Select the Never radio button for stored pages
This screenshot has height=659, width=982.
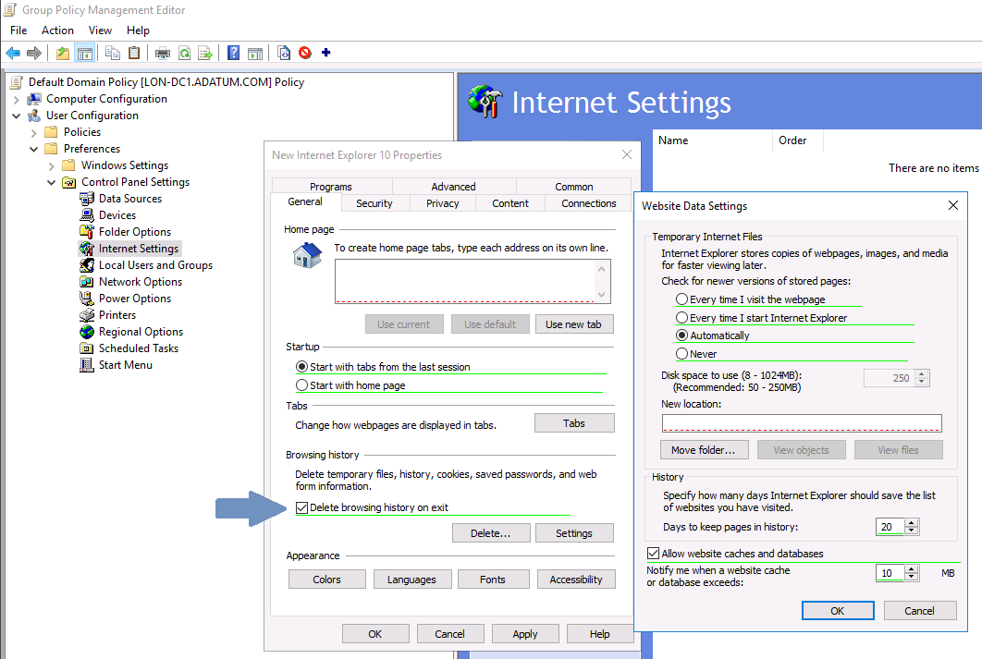pyautogui.click(x=682, y=353)
